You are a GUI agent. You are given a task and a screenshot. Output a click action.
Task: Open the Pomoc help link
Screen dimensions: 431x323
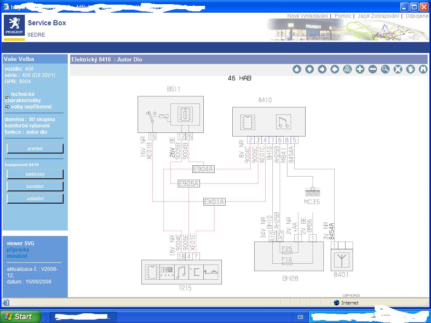pos(343,16)
